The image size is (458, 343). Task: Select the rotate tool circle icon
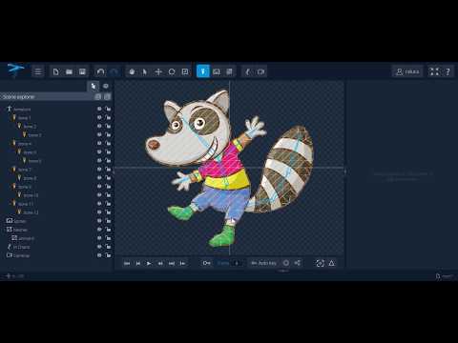(x=172, y=71)
